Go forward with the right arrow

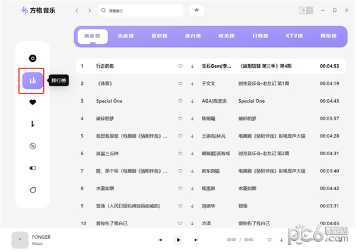point(90,11)
